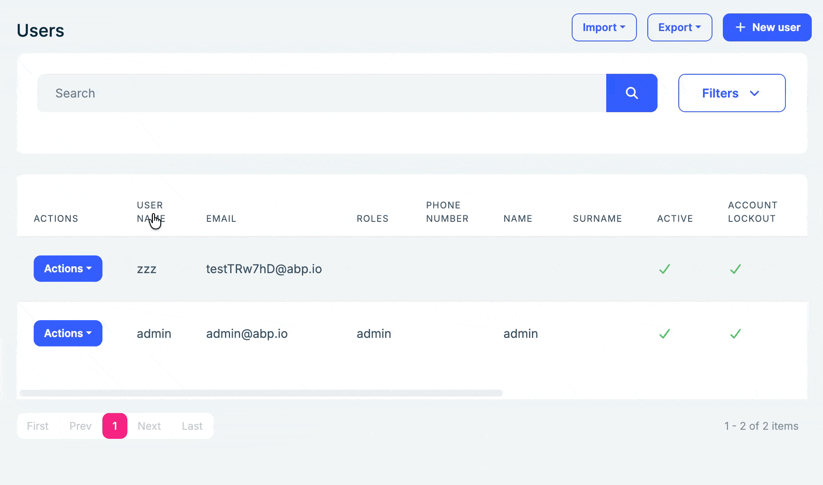The width and height of the screenshot is (823, 485).
Task: Expand the Filters panel
Action: point(731,93)
